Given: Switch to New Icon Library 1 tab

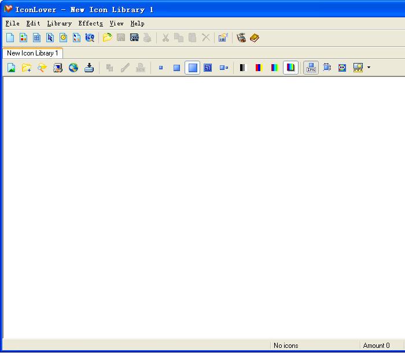Looking at the screenshot, I should 32,53.
